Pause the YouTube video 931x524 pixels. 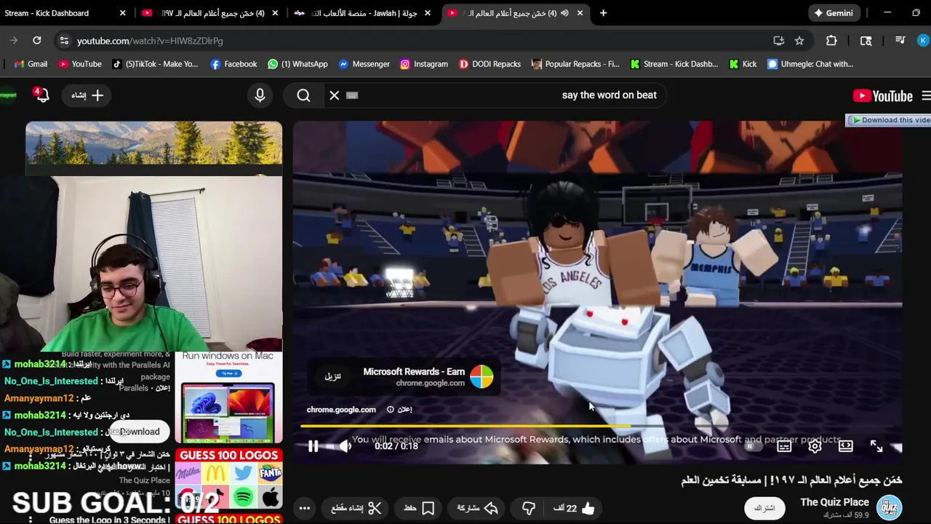(x=313, y=446)
